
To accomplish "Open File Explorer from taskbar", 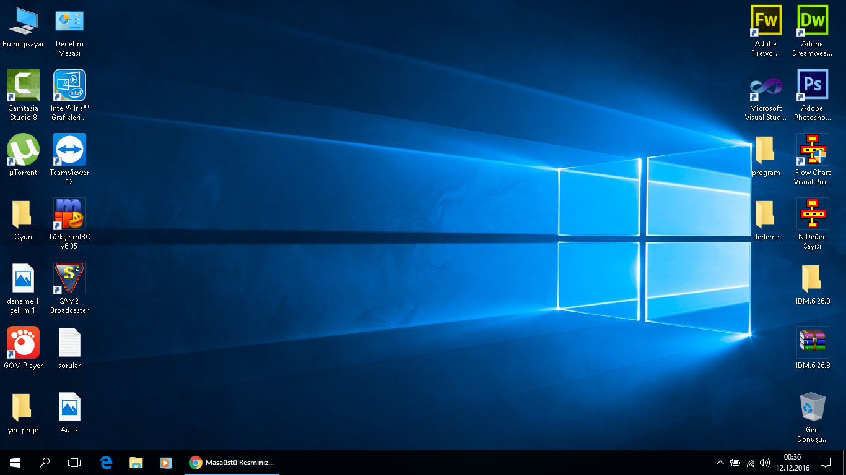I will [x=136, y=463].
